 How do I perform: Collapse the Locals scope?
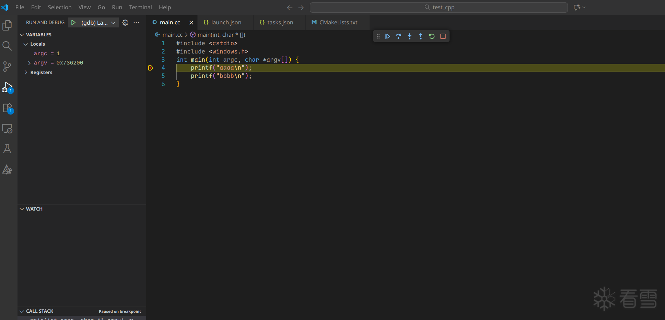[26, 44]
